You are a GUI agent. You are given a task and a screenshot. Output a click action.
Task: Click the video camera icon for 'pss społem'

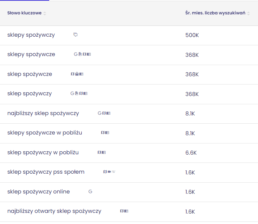tap(109, 172)
